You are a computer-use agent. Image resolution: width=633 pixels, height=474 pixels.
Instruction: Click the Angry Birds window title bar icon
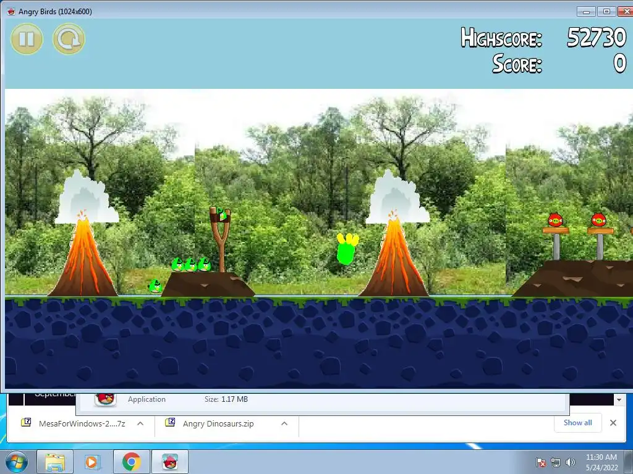(x=11, y=11)
